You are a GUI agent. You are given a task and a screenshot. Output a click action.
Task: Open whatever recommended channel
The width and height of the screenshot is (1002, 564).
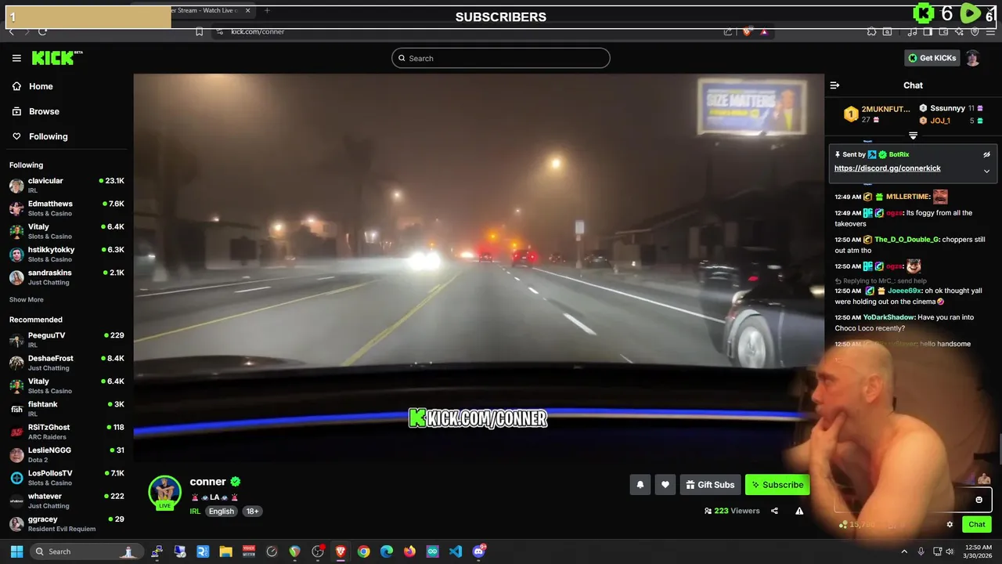click(x=67, y=501)
